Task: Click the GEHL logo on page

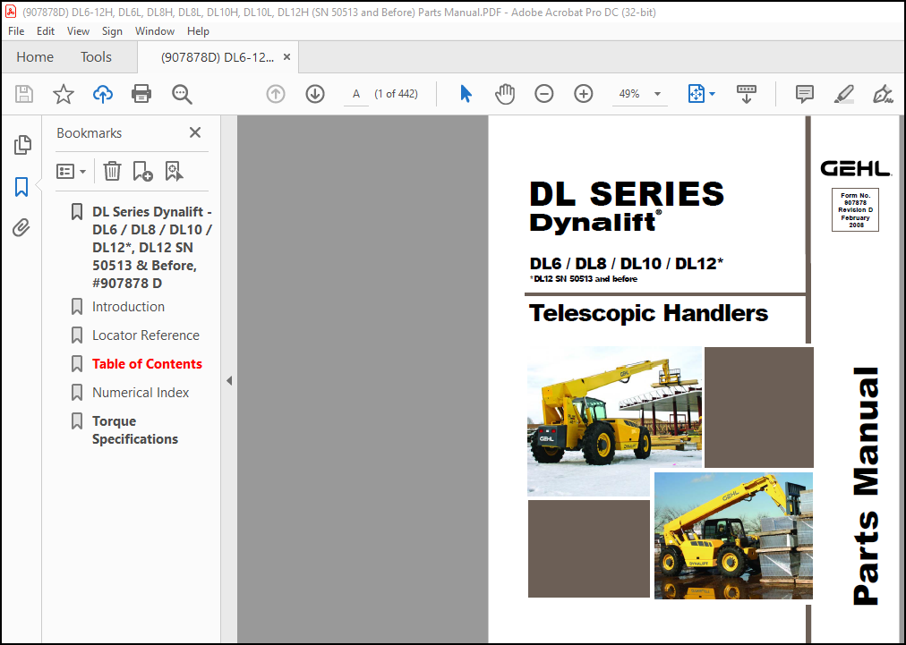Action: pyautogui.click(x=856, y=168)
